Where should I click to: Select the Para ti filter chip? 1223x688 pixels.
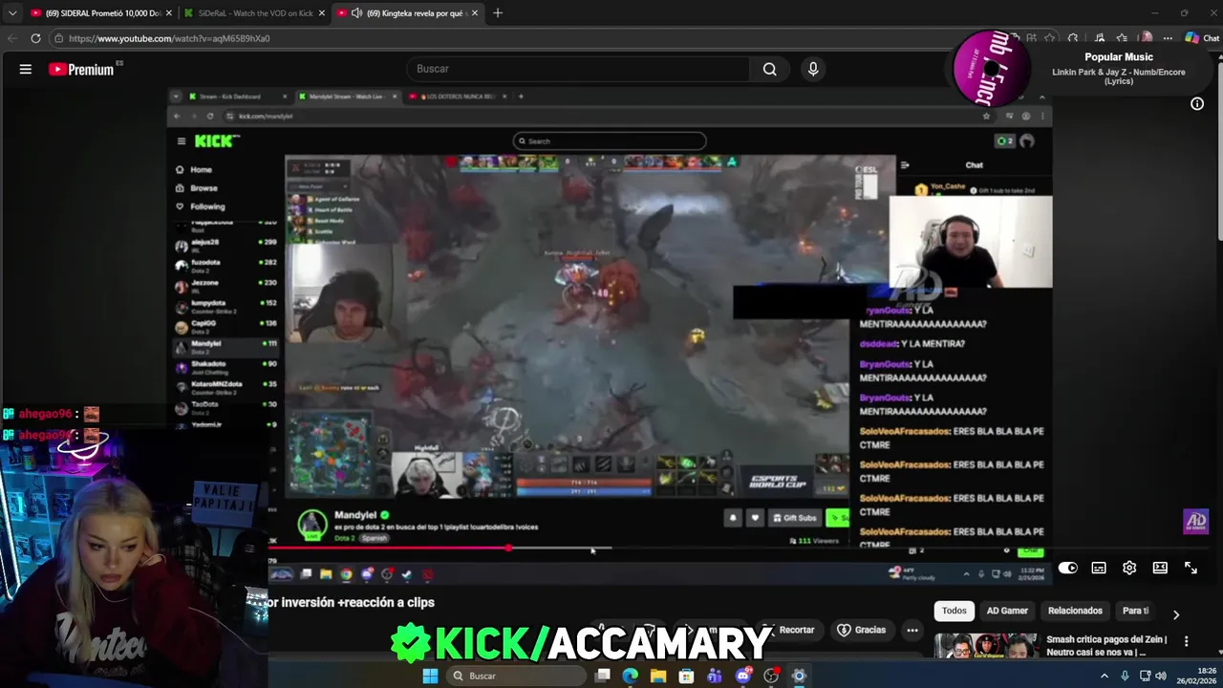click(x=1135, y=611)
